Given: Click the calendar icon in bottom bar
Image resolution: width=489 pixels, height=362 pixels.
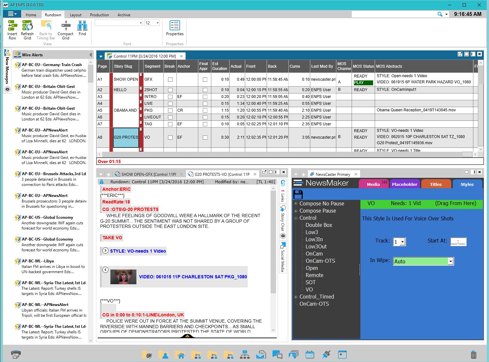Looking at the screenshot, I should [310, 354].
